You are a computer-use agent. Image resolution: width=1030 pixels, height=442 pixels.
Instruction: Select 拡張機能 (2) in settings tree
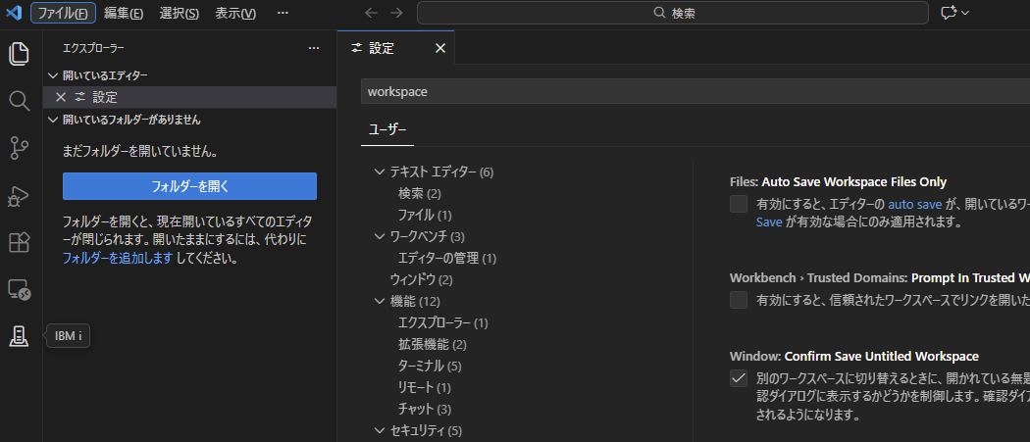pyautogui.click(x=433, y=344)
